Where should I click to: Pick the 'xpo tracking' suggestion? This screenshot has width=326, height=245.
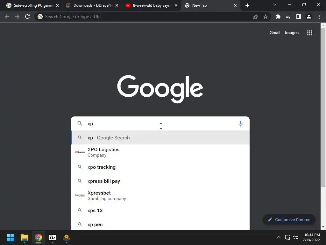(x=160, y=167)
